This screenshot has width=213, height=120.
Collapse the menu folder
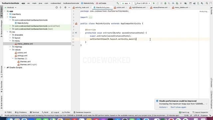[x=10, y=41]
